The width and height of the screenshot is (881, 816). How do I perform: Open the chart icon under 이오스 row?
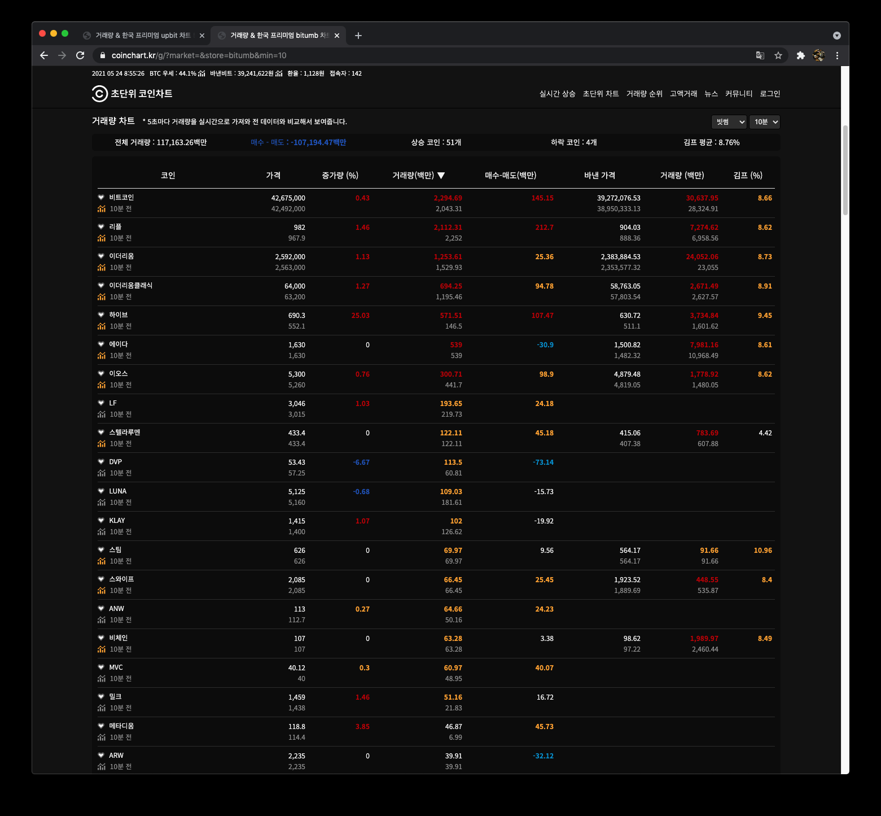(102, 385)
